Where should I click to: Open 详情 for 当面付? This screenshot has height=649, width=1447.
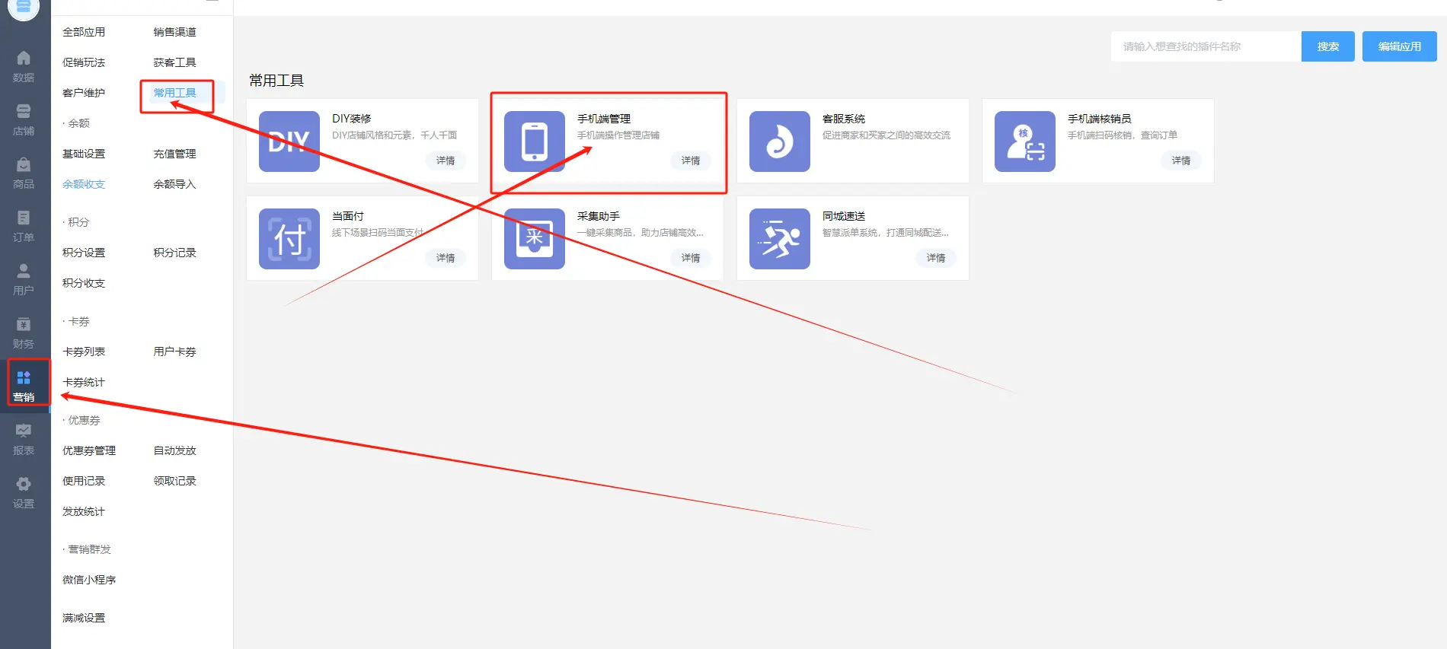(446, 258)
